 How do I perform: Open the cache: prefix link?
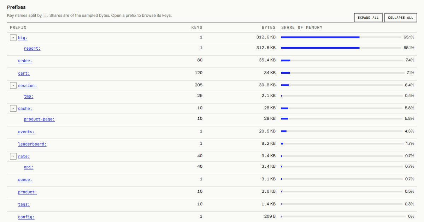pyautogui.click(x=25, y=109)
